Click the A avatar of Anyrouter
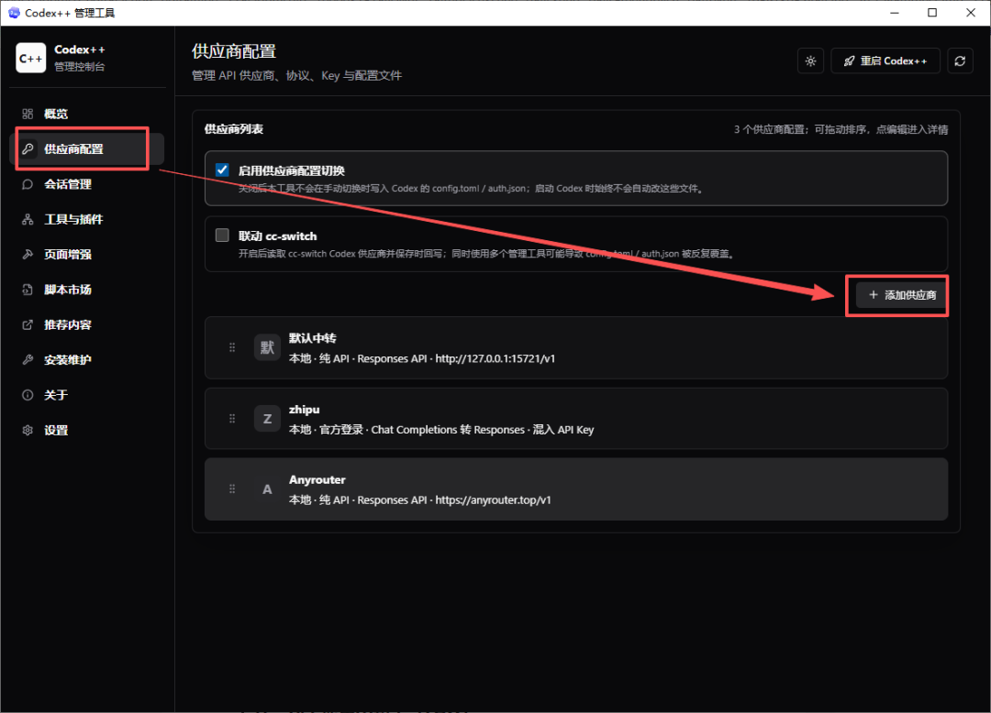Screen dimensions: 991x713 [x=267, y=489]
